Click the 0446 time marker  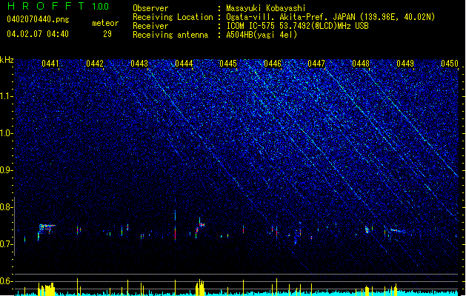pyautogui.click(x=272, y=64)
